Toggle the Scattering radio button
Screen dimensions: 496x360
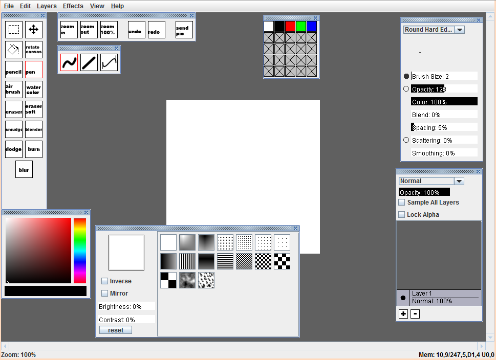[x=406, y=140]
